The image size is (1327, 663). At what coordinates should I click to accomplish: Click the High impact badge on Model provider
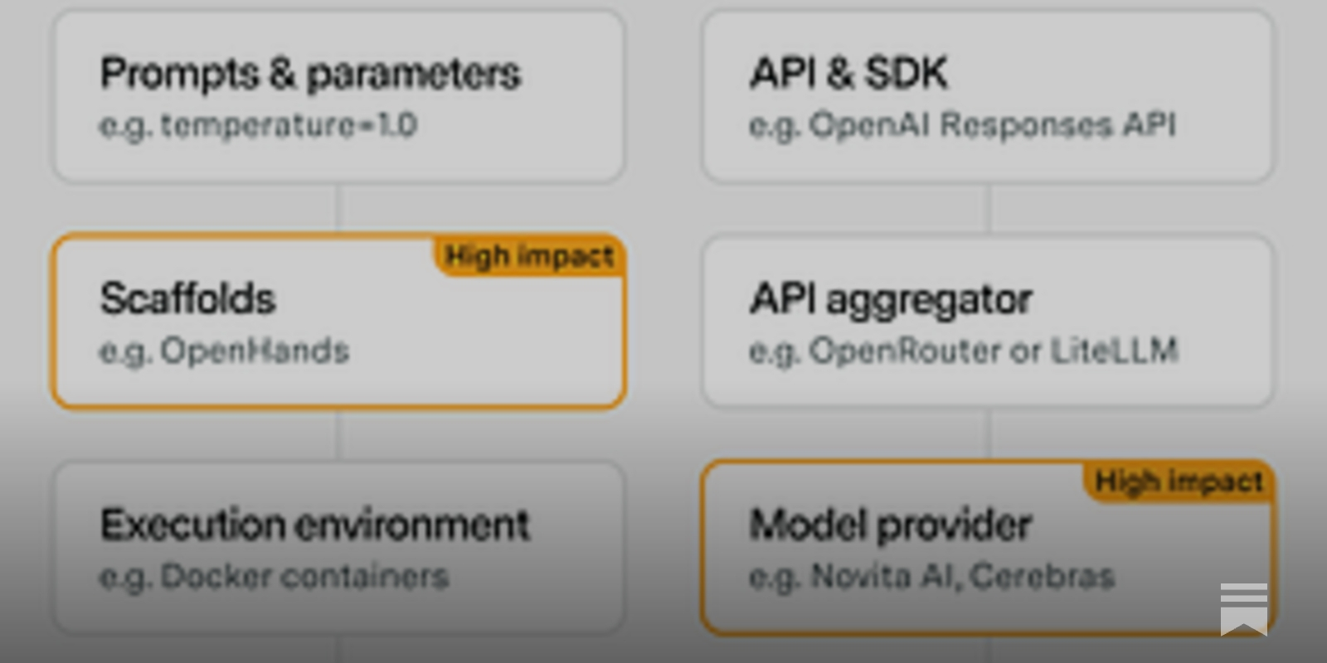tap(1179, 482)
